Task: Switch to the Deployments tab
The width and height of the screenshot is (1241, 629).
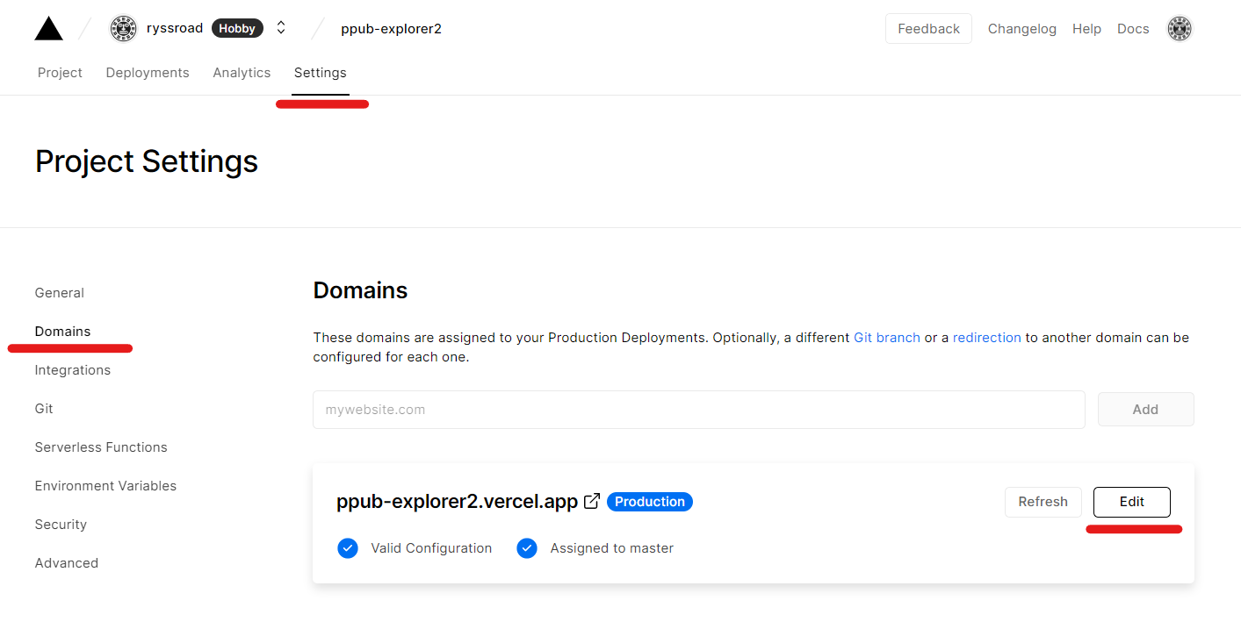Action: tap(148, 73)
